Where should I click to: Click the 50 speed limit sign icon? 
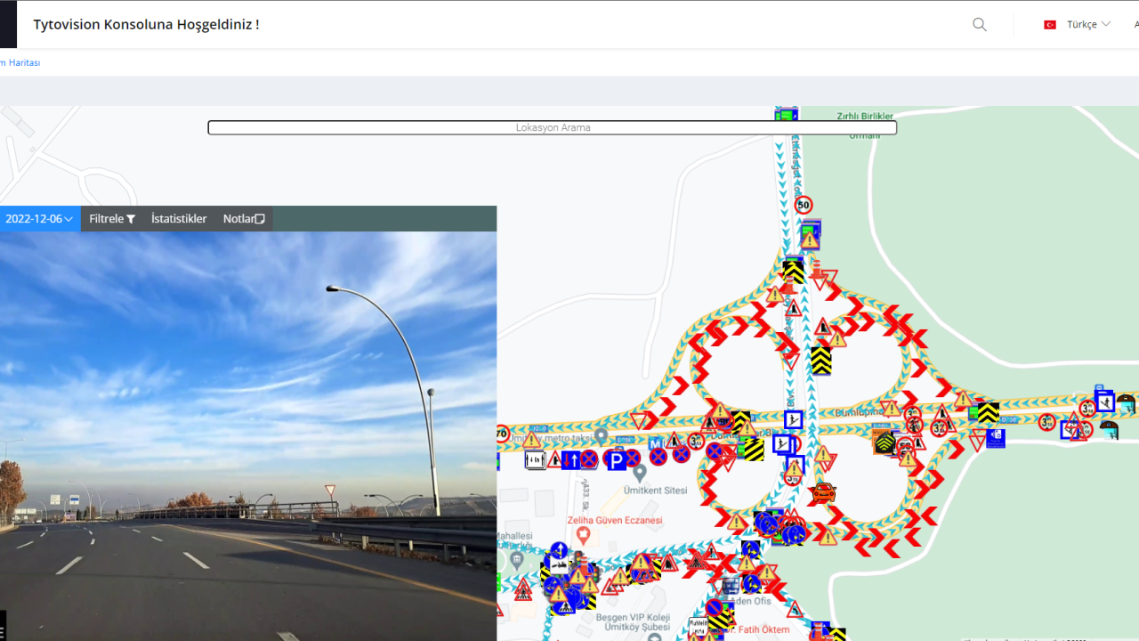804,205
